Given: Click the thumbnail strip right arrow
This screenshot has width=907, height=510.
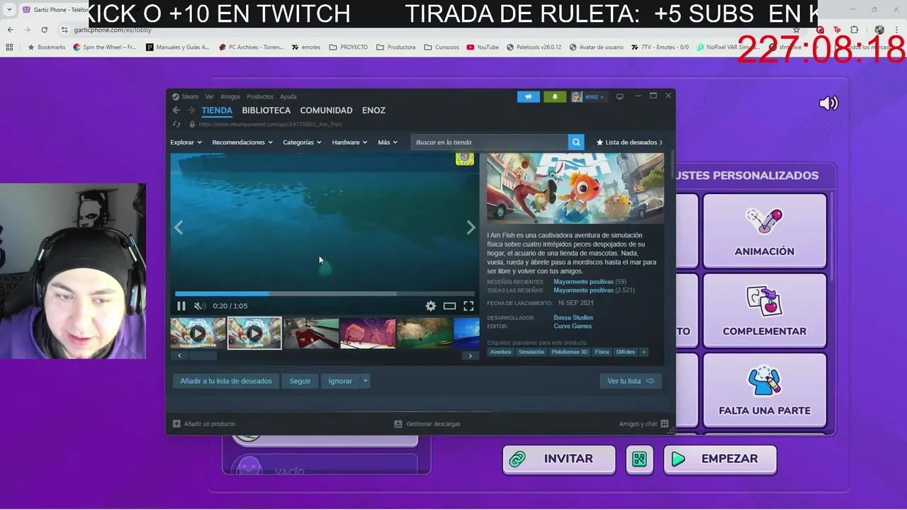Looking at the screenshot, I should click(470, 356).
